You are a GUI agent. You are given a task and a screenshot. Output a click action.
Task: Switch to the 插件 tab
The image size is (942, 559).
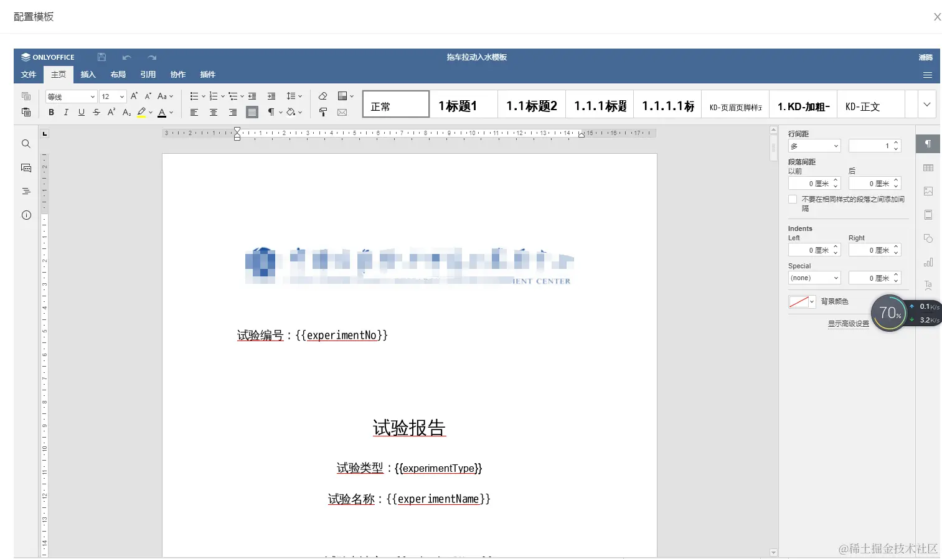tap(208, 75)
